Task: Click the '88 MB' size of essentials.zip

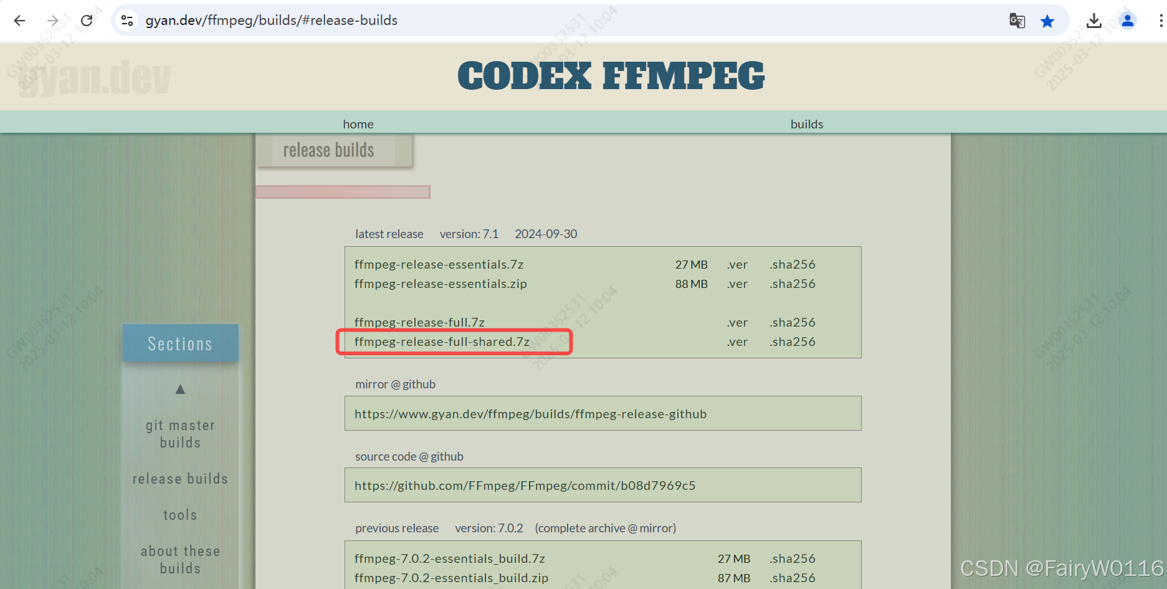Action: coord(692,284)
